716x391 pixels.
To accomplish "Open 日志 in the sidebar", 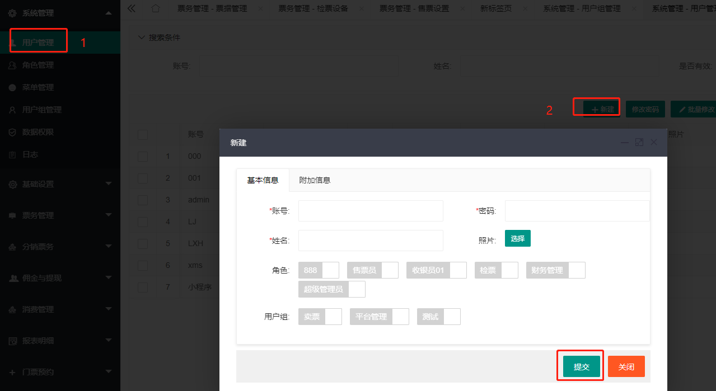I will 30,154.
